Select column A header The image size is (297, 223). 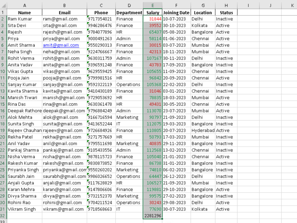tap(24, 5)
